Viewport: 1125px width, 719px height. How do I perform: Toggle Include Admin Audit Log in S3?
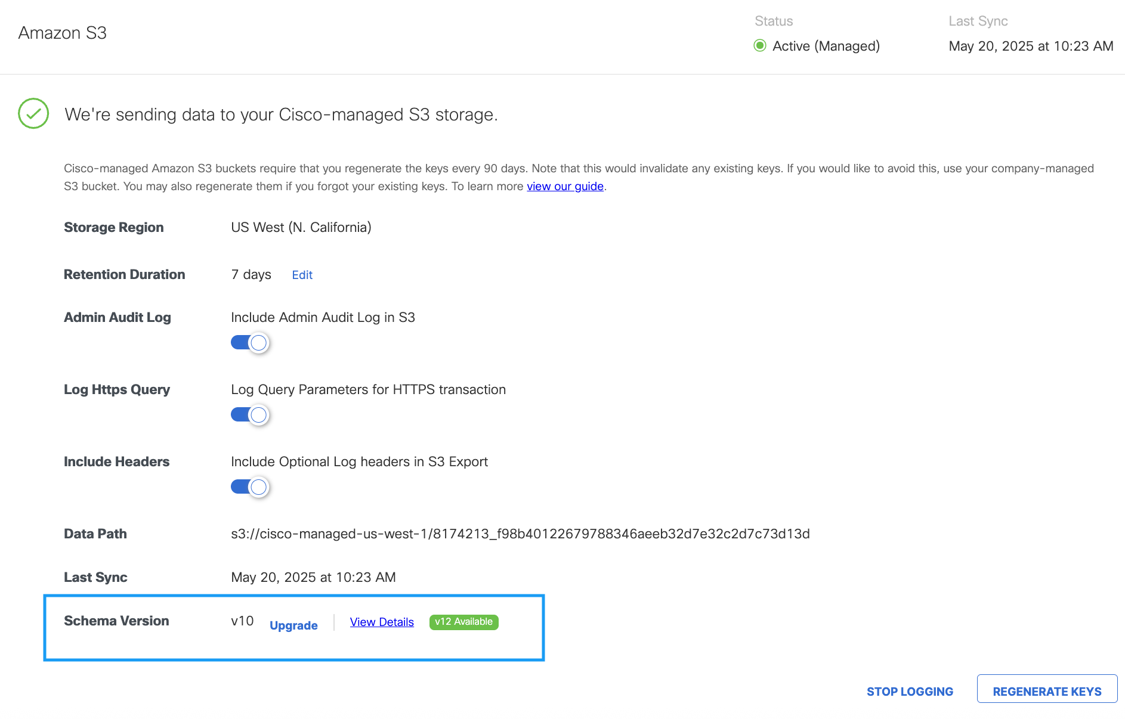(x=250, y=343)
